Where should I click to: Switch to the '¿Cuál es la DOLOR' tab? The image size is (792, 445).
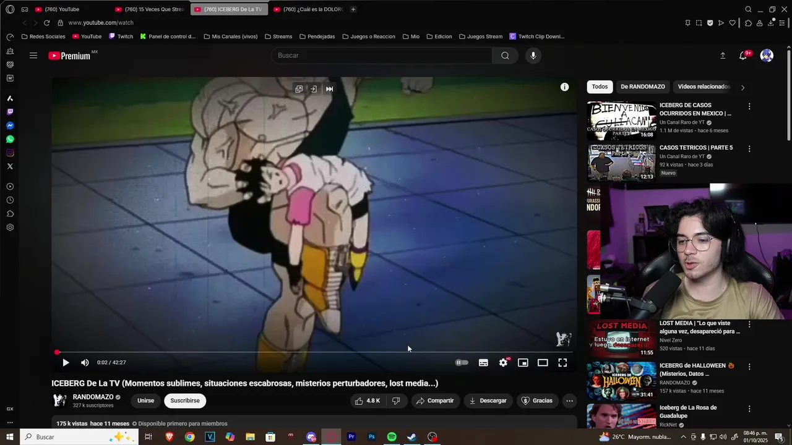308,9
